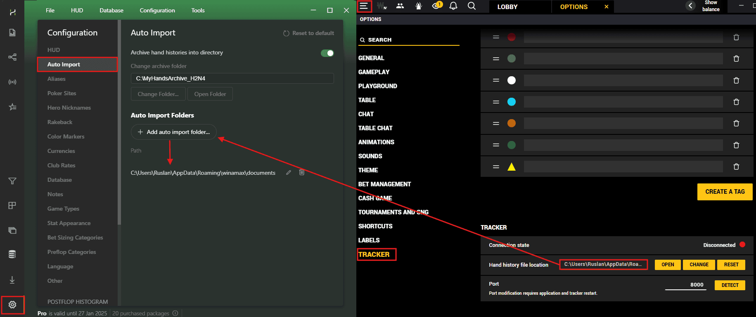Open the settings gear in Hand2Note sidebar

[x=12, y=305]
